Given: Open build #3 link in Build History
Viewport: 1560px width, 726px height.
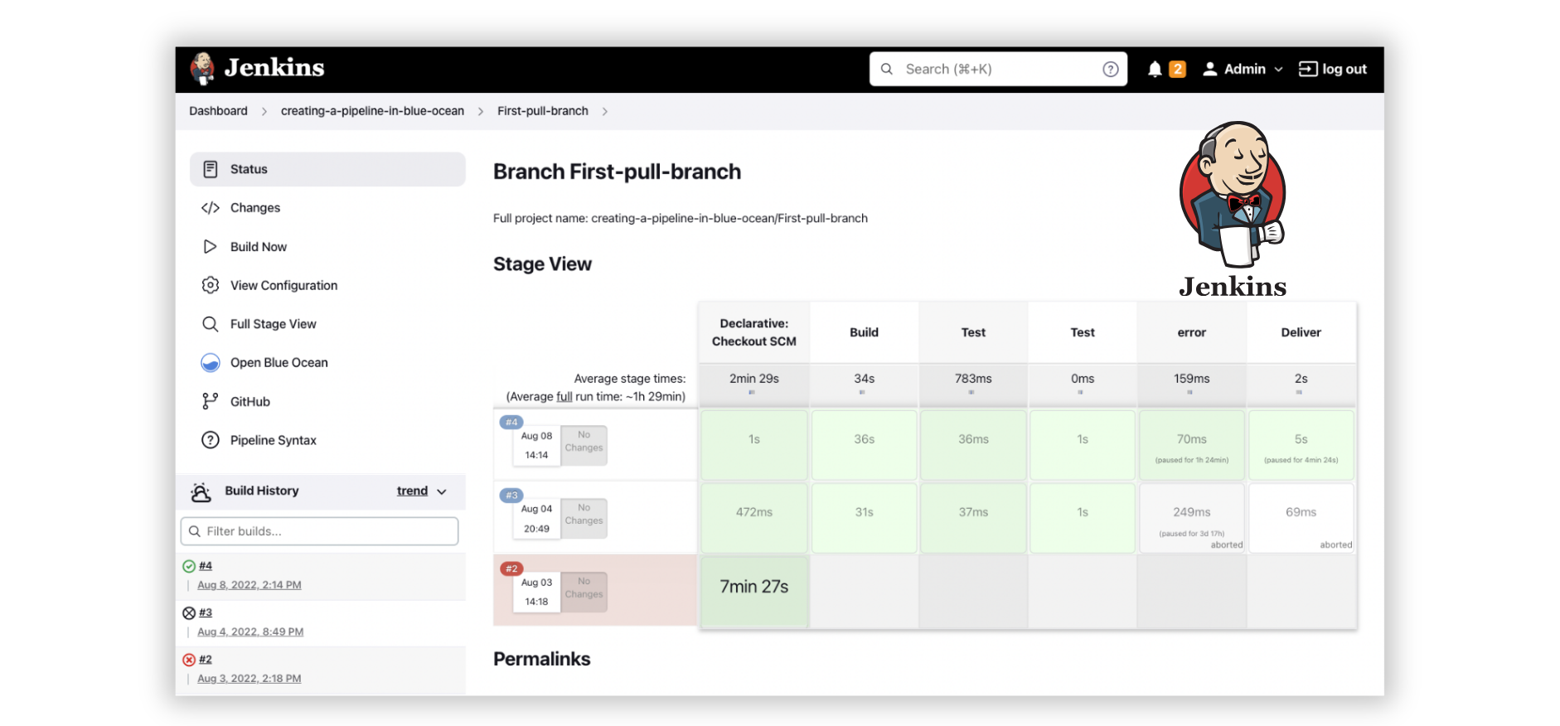Looking at the screenshot, I should [x=206, y=612].
